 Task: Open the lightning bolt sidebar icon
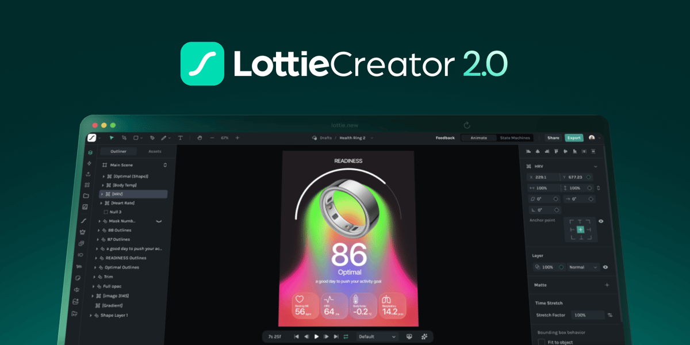point(89,163)
